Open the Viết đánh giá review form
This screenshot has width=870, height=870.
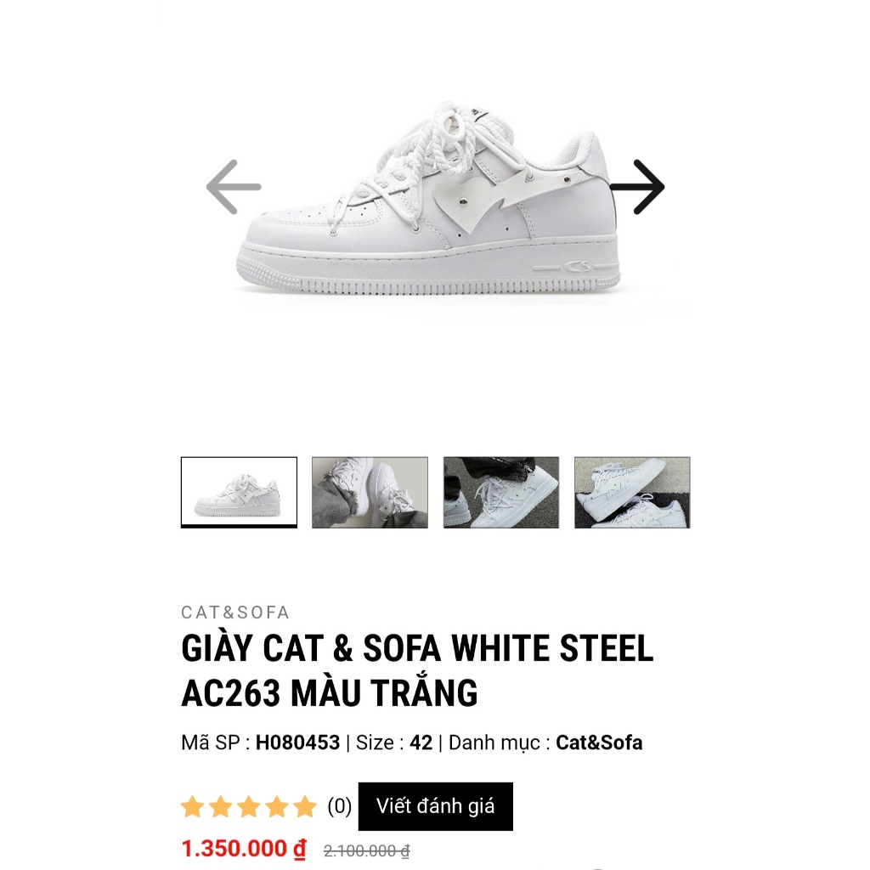pyautogui.click(x=436, y=807)
